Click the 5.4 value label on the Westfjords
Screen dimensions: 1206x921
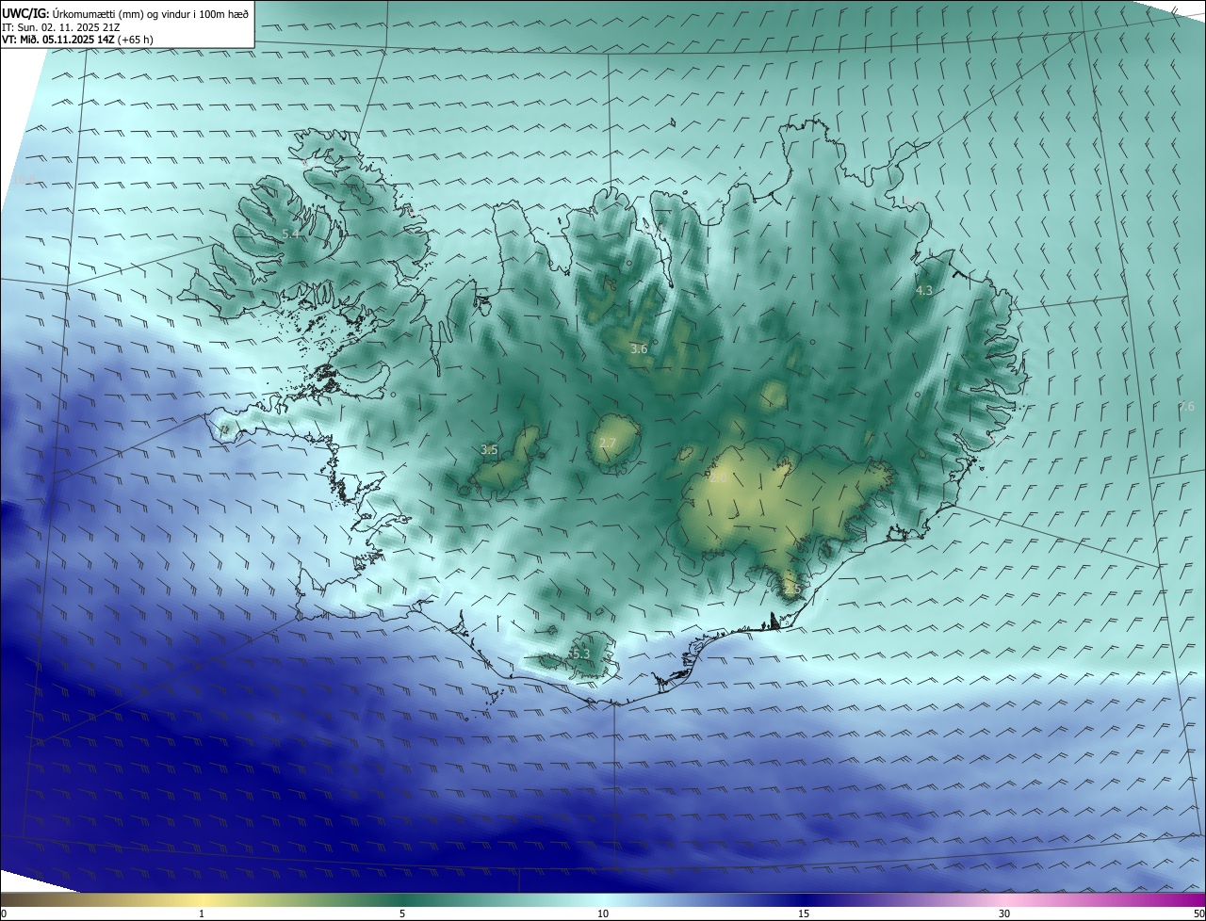click(x=291, y=234)
